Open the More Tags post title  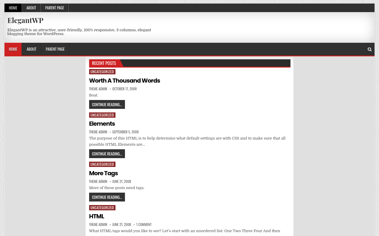pos(103,173)
